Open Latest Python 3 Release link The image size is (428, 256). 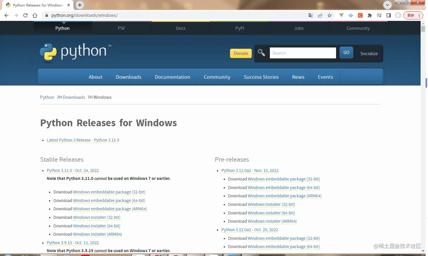[x=83, y=140]
